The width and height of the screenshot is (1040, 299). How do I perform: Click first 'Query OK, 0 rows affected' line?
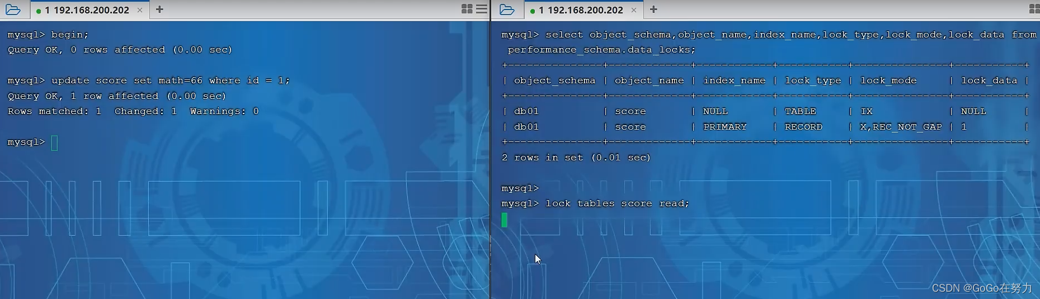120,50
